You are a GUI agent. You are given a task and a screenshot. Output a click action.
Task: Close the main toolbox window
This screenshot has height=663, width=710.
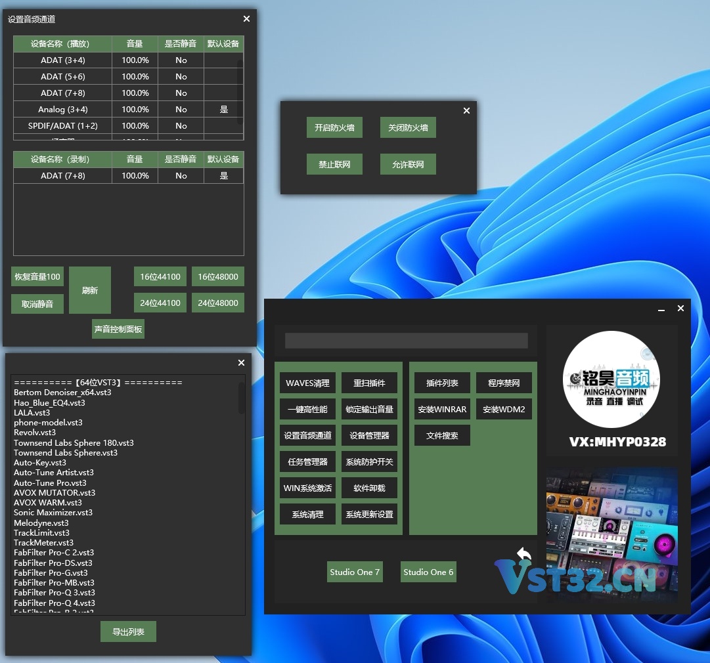[x=680, y=308]
